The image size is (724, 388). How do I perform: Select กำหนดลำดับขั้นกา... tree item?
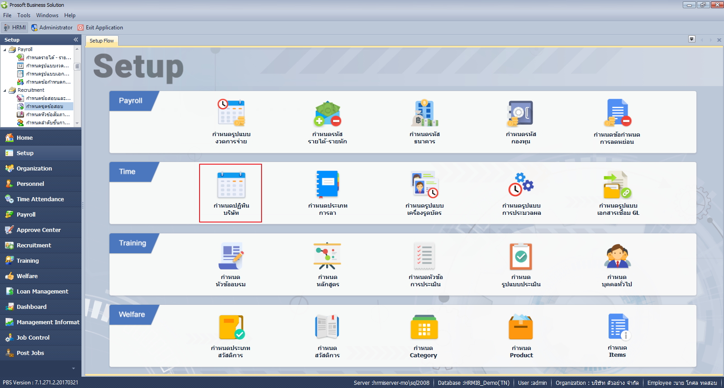point(44,123)
